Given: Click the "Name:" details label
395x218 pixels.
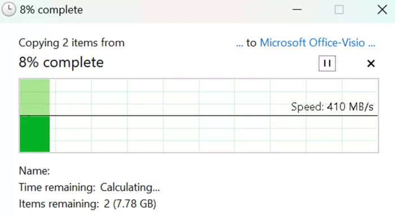Looking at the screenshot, I should [34, 171].
